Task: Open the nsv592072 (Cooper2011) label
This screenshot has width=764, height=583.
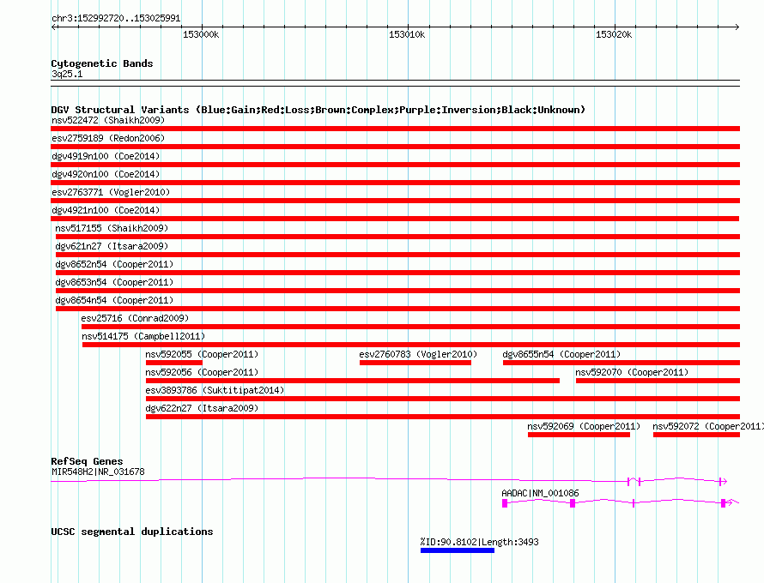Action: click(x=708, y=426)
